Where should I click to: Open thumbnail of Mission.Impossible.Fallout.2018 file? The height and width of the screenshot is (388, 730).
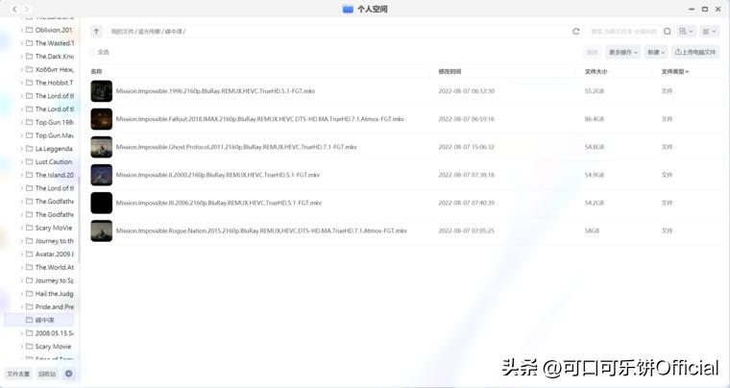102,119
